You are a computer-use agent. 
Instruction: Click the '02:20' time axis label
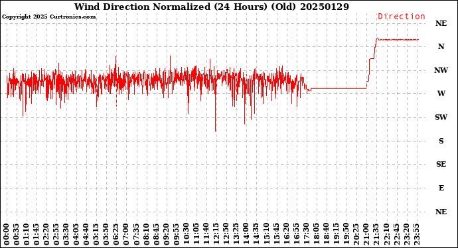pyautogui.click(x=46, y=235)
